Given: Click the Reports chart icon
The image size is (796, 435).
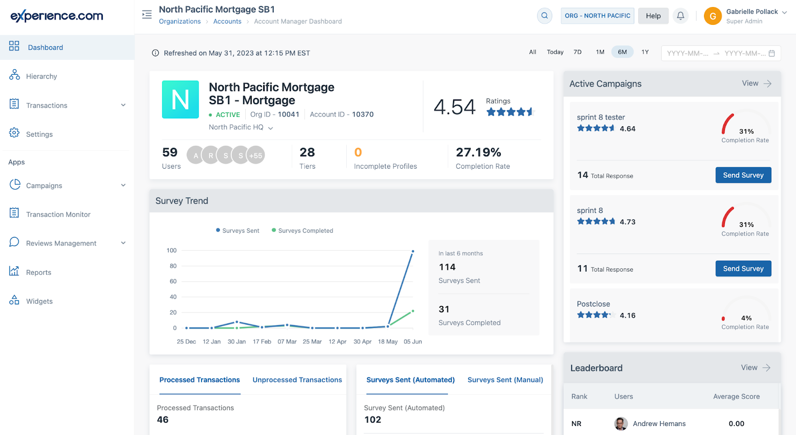Looking at the screenshot, I should [14, 271].
